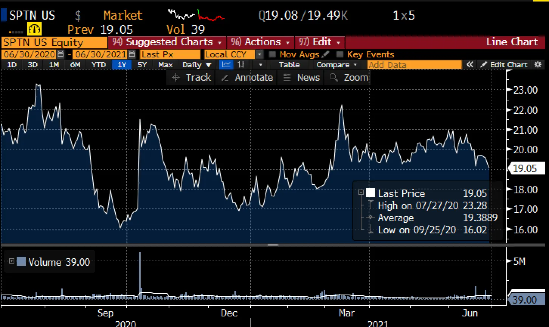The height and width of the screenshot is (327, 549).
Task: Activate the Track crosshair tool
Action: click(190, 77)
